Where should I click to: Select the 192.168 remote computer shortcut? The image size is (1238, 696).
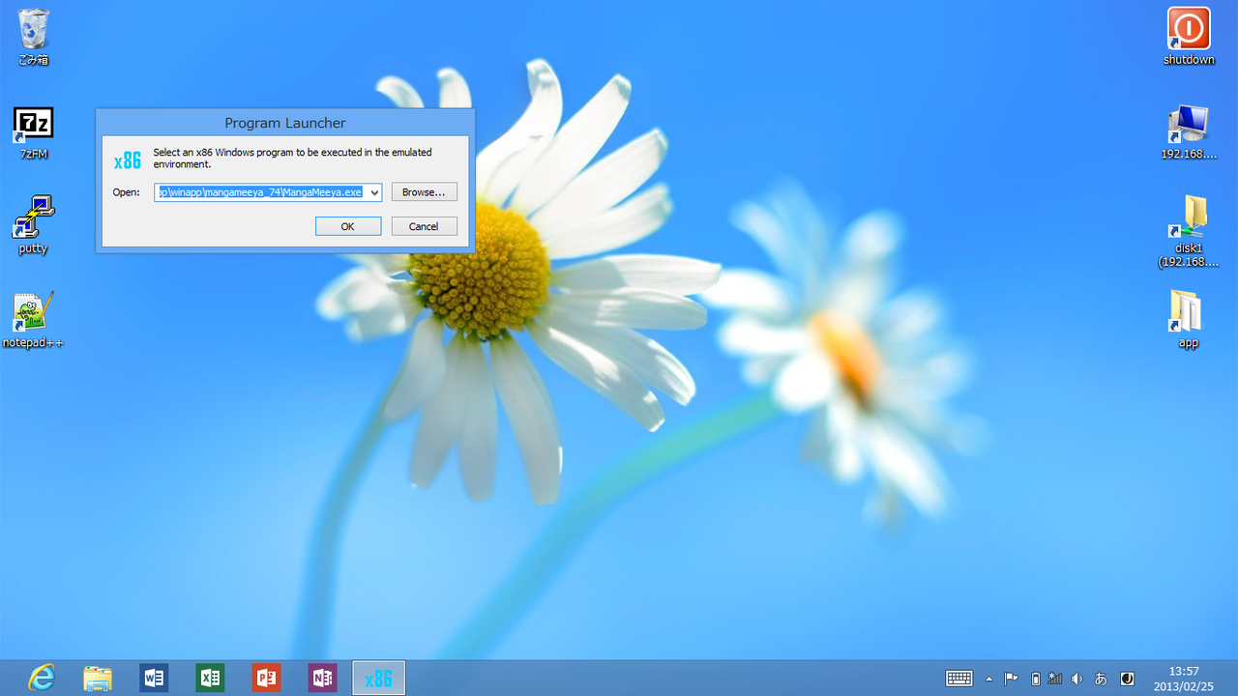coord(1189,132)
